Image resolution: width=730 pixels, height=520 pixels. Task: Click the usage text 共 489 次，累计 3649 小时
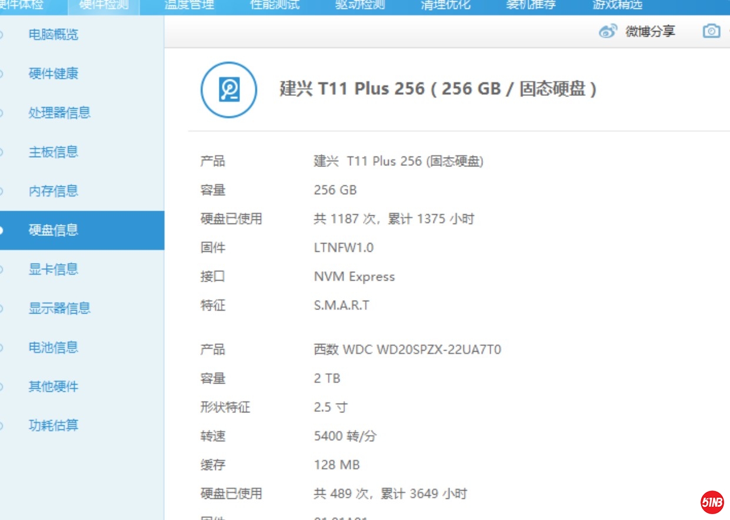[391, 494]
